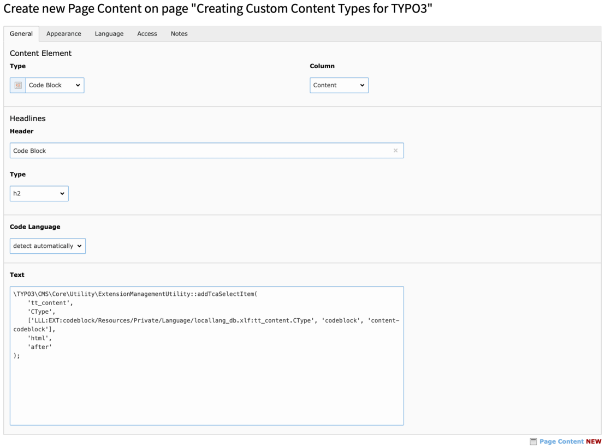Open the Column dropdown showing Content
605x447 pixels.
click(x=339, y=85)
